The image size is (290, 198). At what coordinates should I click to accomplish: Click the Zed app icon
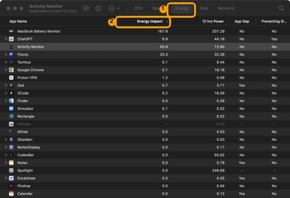pyautogui.click(x=11, y=86)
